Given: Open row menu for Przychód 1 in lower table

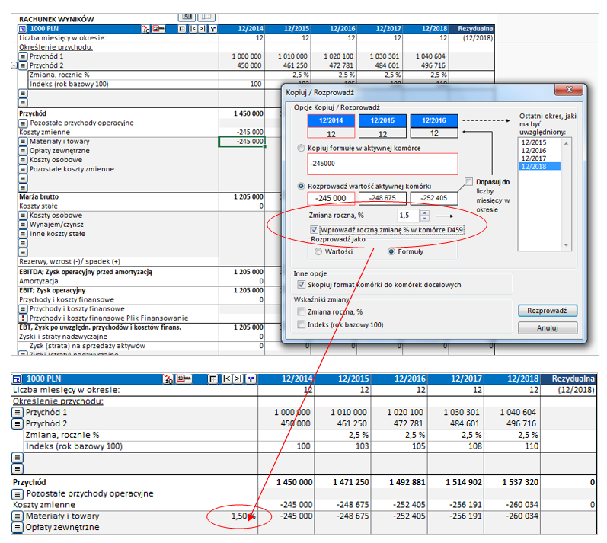Looking at the screenshot, I should click(x=17, y=413).
